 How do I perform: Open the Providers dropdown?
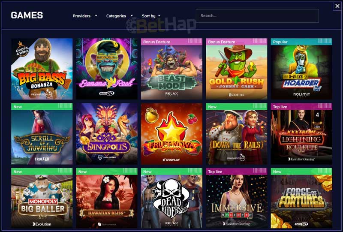tap(84, 16)
